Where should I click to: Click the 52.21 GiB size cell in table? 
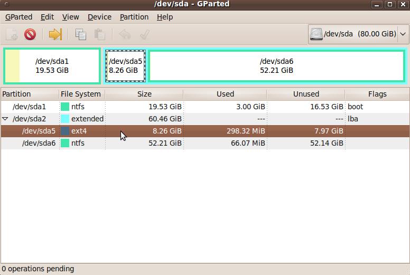point(165,143)
